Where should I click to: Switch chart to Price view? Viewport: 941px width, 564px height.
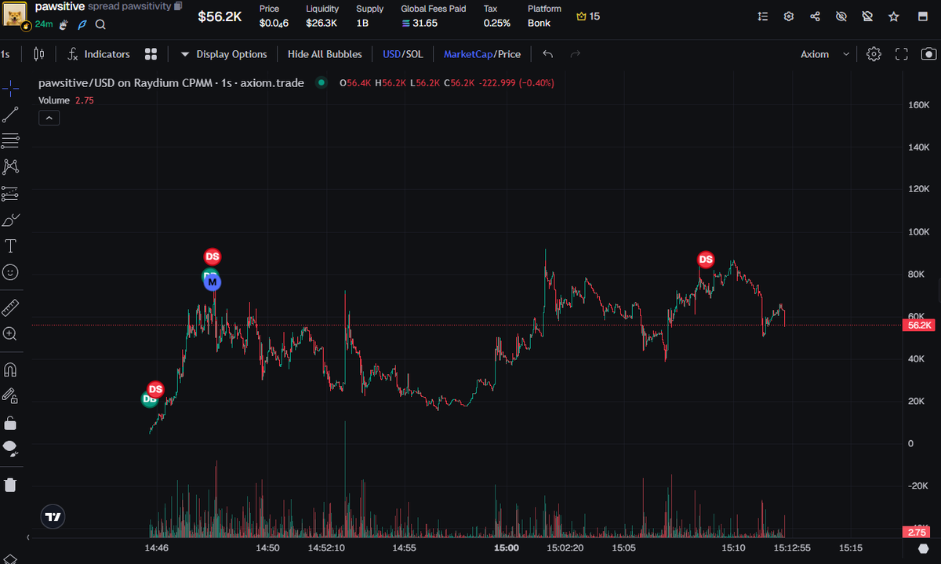(509, 54)
